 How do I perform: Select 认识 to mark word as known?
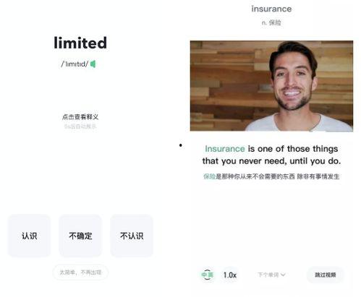[x=29, y=236]
